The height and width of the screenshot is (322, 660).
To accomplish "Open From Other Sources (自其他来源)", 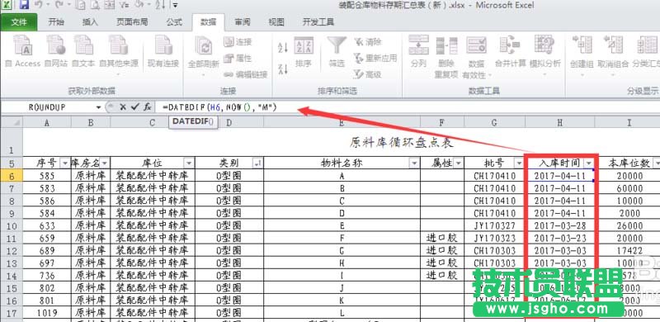I will pyautogui.click(x=118, y=54).
